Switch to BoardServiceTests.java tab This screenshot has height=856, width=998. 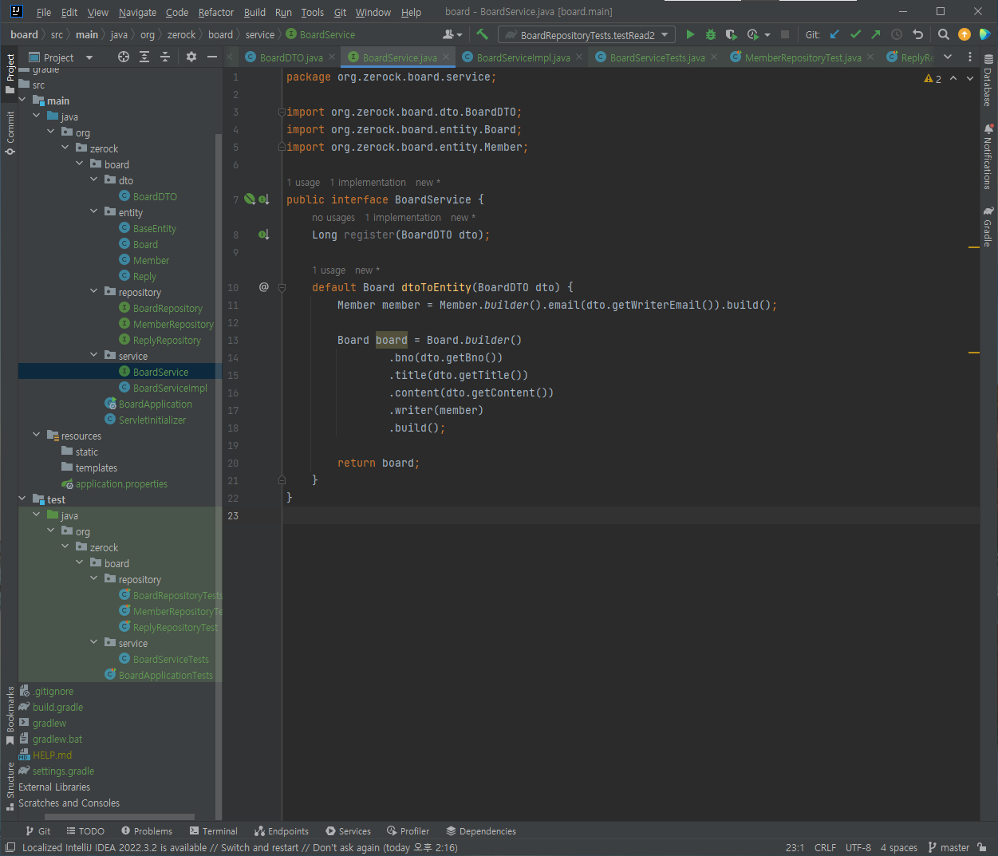coord(657,57)
